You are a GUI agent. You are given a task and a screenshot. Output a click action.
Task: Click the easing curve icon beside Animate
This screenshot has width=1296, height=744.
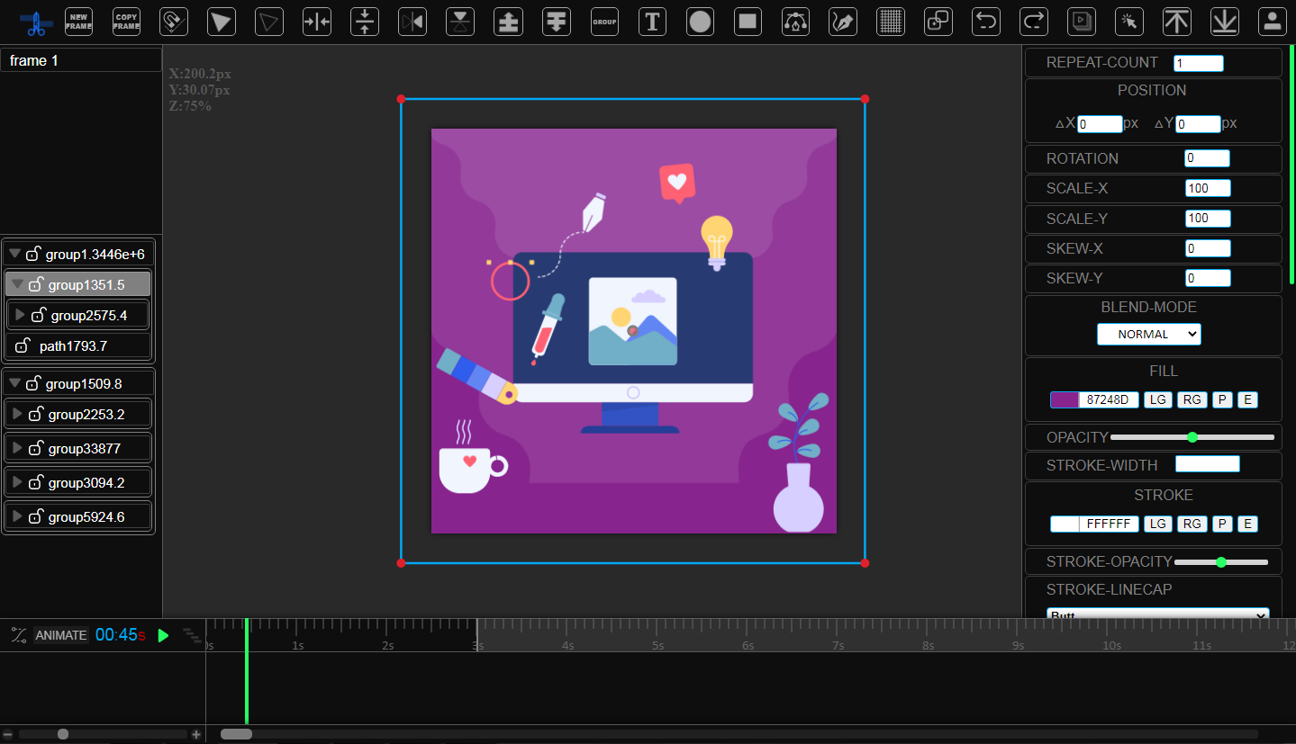pyautogui.click(x=19, y=635)
